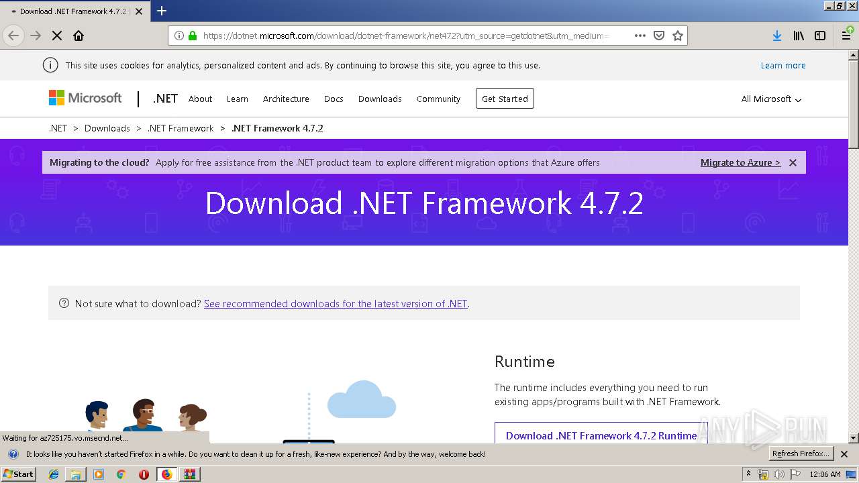Viewport: 859px width, 483px height.
Task: Click the Microsoft logo
Action: click(x=85, y=98)
